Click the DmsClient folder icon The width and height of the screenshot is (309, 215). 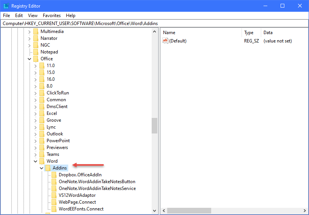pos(42,107)
